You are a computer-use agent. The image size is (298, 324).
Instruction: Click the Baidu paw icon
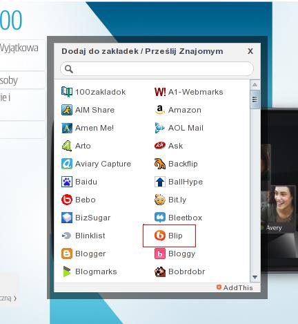tap(67, 182)
